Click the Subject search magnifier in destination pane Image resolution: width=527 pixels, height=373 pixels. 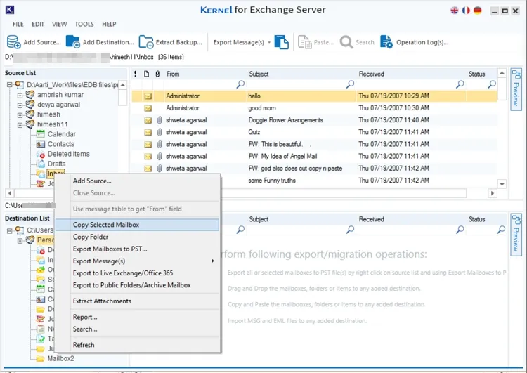point(350,230)
